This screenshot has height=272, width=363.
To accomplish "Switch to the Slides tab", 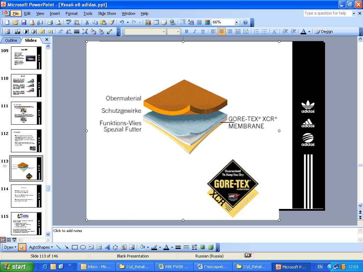I will [x=31, y=40].
